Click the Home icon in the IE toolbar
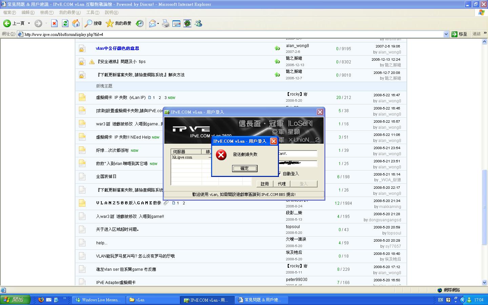Screen dimensions: 488x305 pyautogui.click(x=76, y=23)
